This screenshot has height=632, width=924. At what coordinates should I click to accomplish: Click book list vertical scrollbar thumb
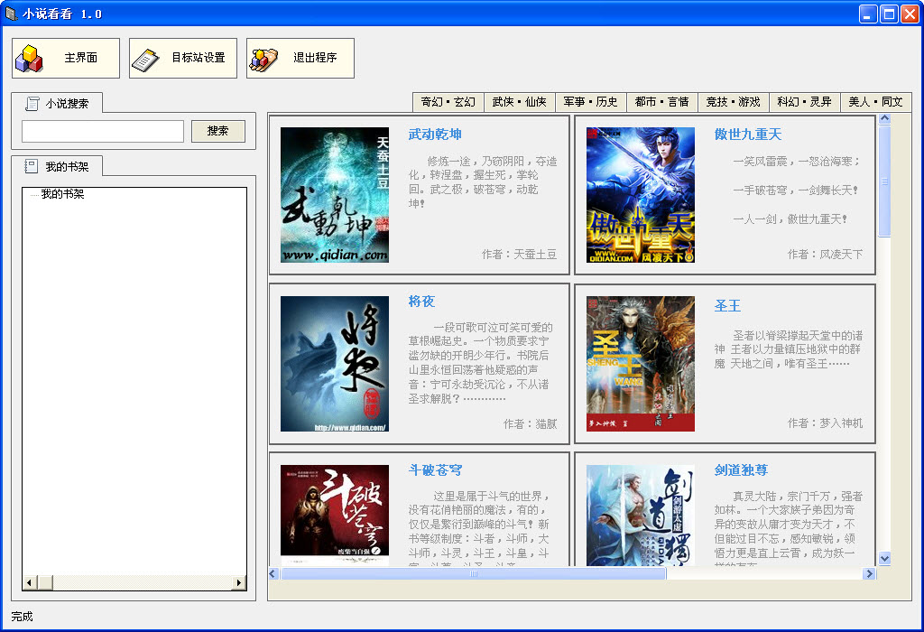(884, 181)
